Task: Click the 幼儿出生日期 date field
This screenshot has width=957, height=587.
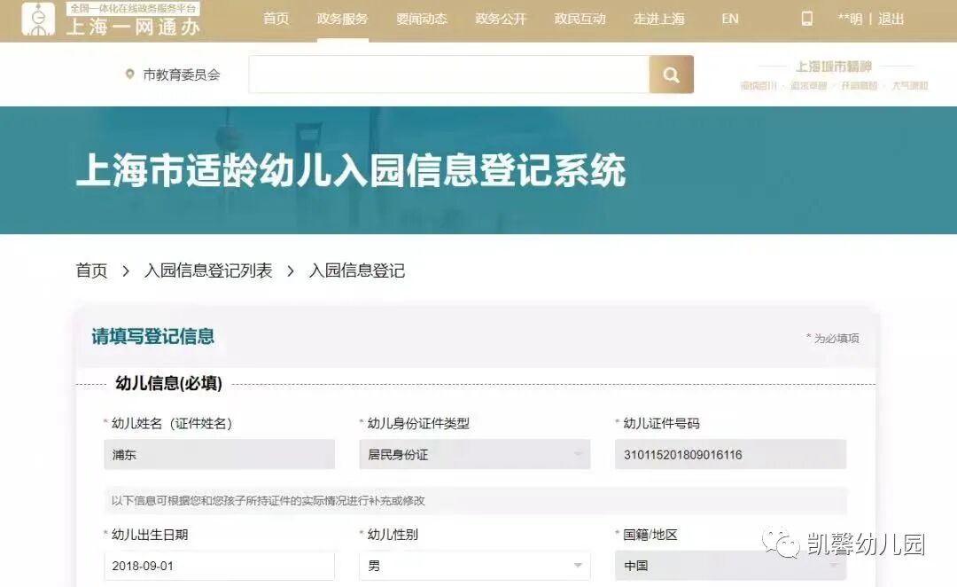Action: coord(219,566)
